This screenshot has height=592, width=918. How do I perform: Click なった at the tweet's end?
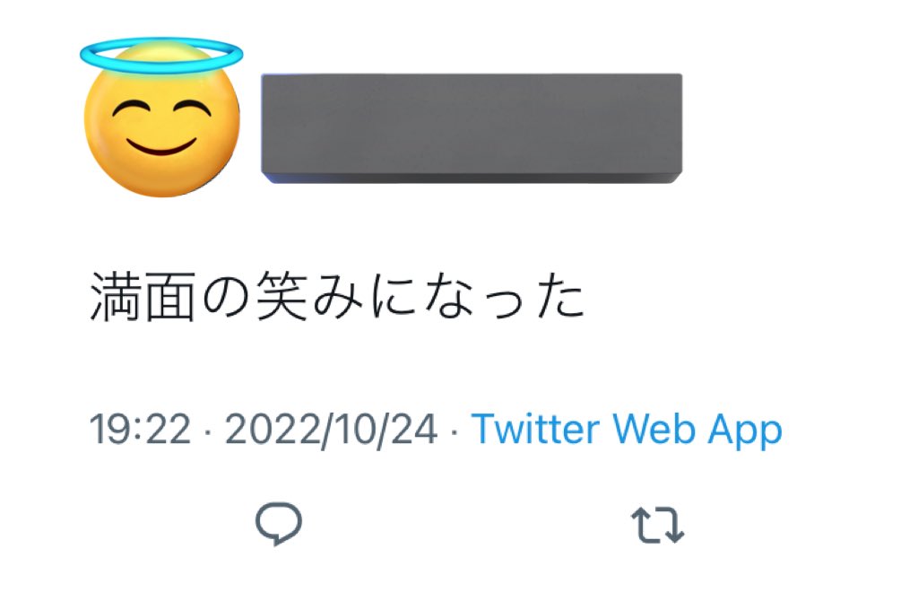pyautogui.click(x=504, y=296)
